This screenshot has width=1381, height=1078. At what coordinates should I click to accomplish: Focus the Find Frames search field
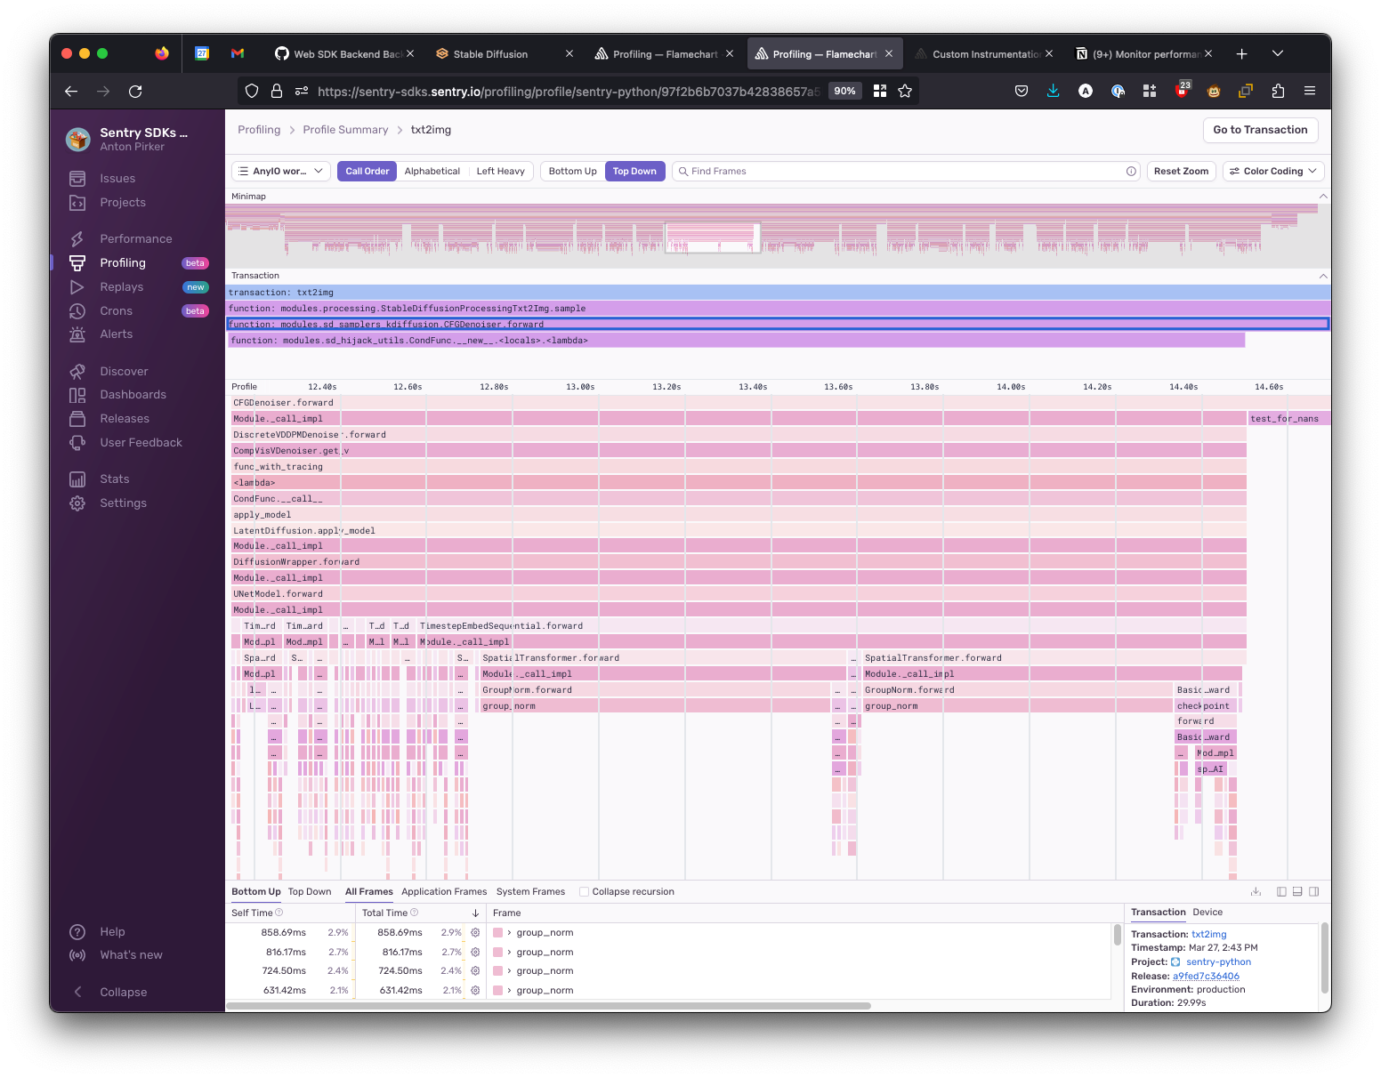(x=906, y=172)
